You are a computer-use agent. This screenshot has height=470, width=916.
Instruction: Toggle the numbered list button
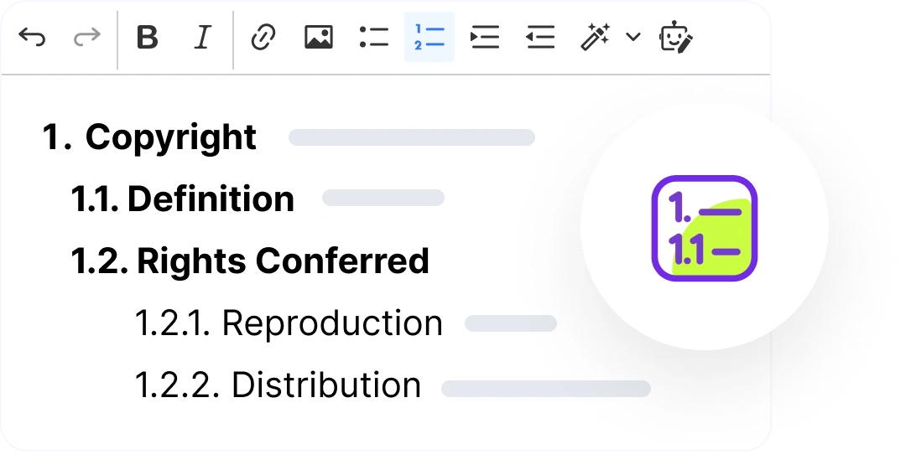click(429, 37)
